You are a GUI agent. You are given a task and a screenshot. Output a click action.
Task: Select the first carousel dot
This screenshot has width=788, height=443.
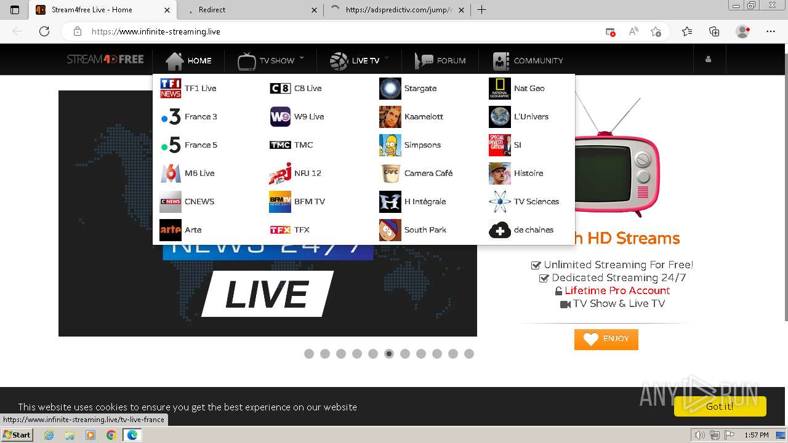309,354
